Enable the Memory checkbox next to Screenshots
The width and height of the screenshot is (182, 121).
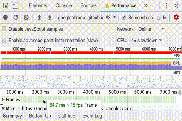click(x=158, y=18)
